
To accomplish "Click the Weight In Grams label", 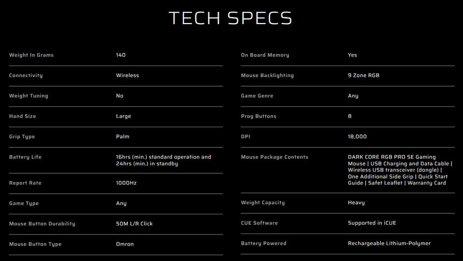I will [31, 55].
